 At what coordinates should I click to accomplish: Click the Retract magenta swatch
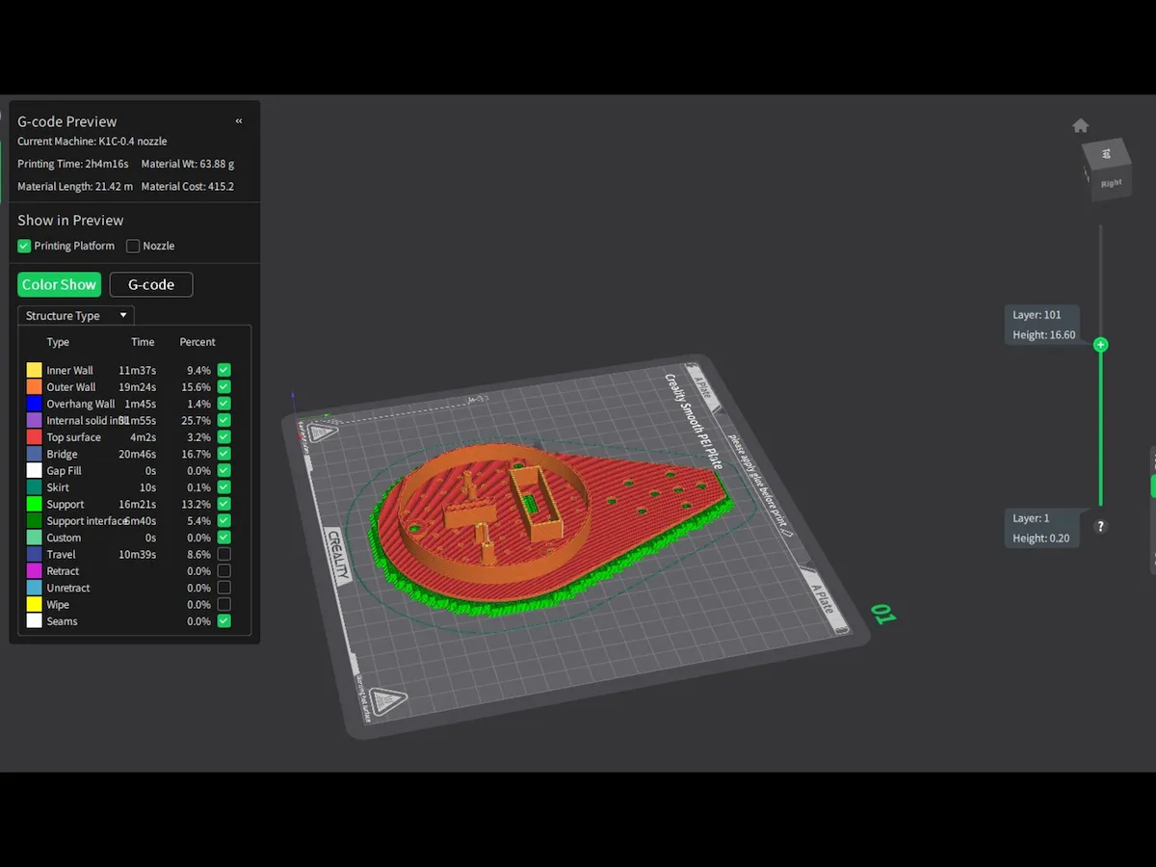34,571
